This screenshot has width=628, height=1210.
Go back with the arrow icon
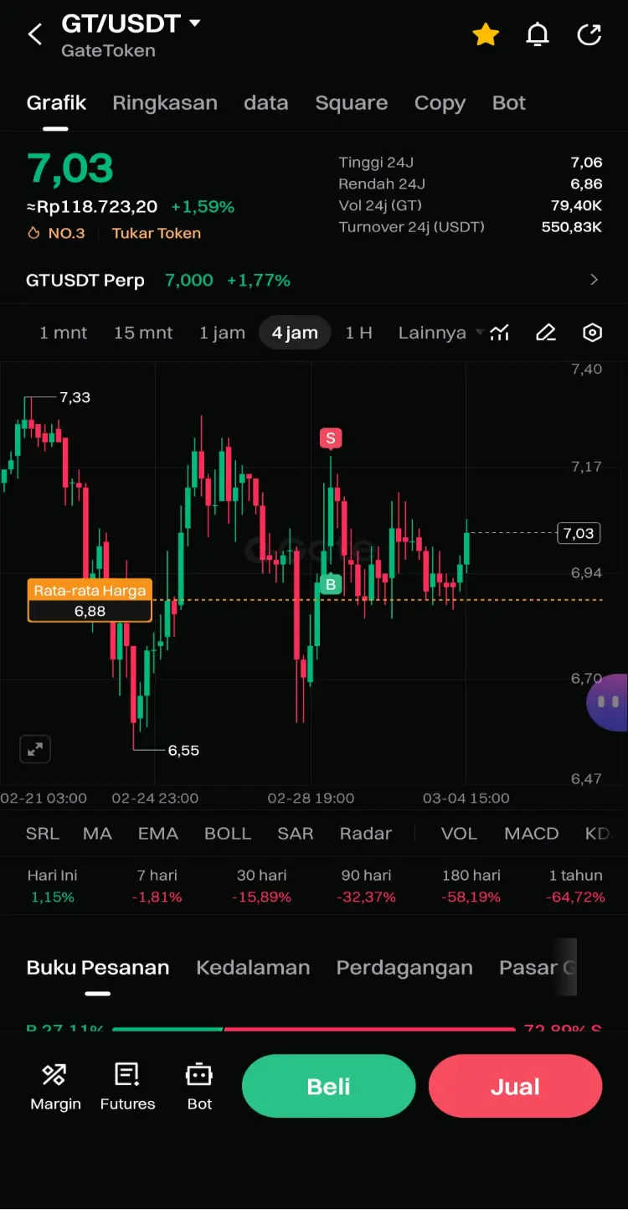tap(34, 34)
